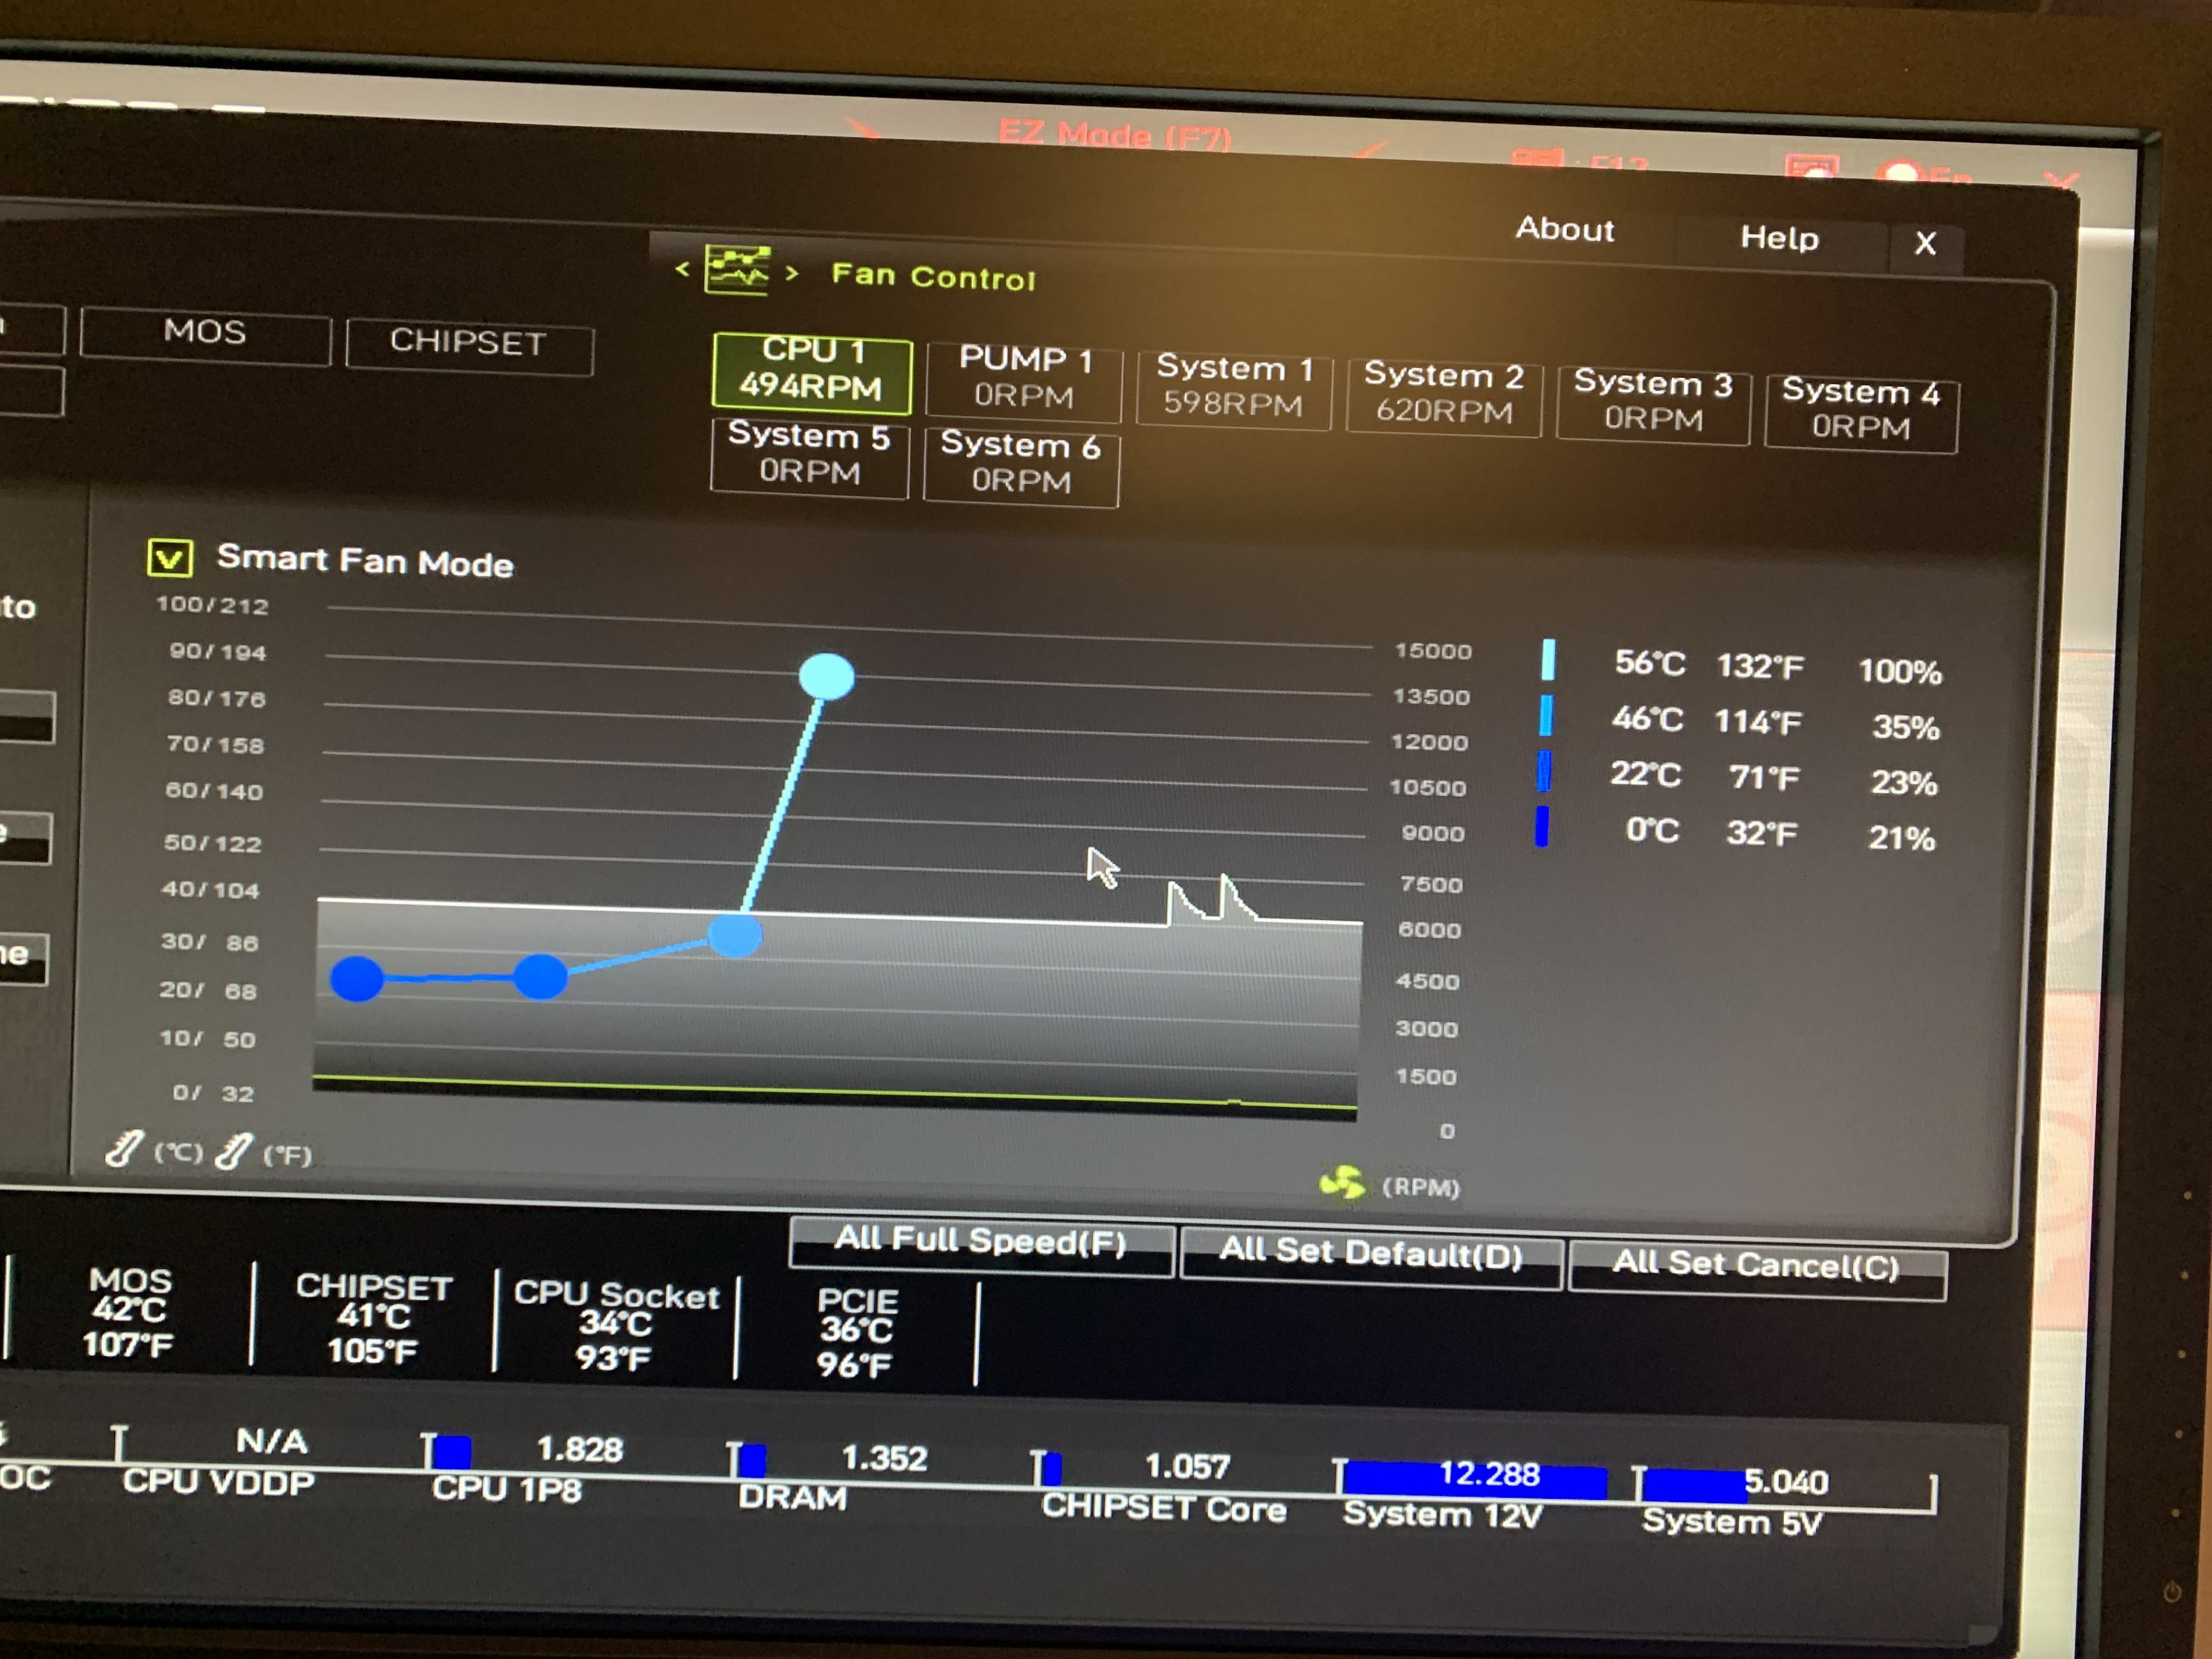This screenshot has width=2212, height=1659.
Task: Click the Fahrenheit thermometer icon
Action: pyautogui.click(x=235, y=1151)
